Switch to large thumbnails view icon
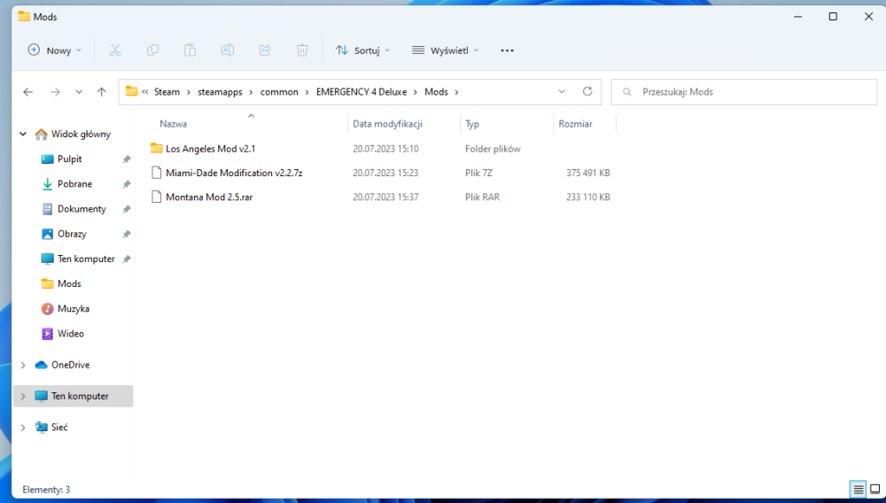Screen dimensions: 886x503 875,490
